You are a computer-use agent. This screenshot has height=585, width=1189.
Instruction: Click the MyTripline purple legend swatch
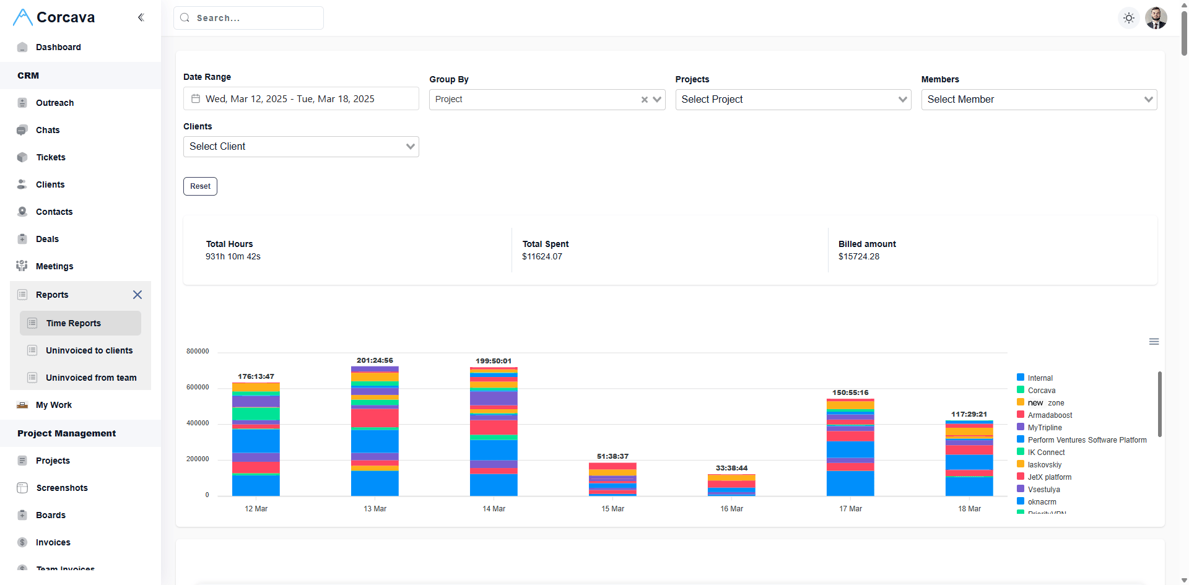[x=1021, y=427]
